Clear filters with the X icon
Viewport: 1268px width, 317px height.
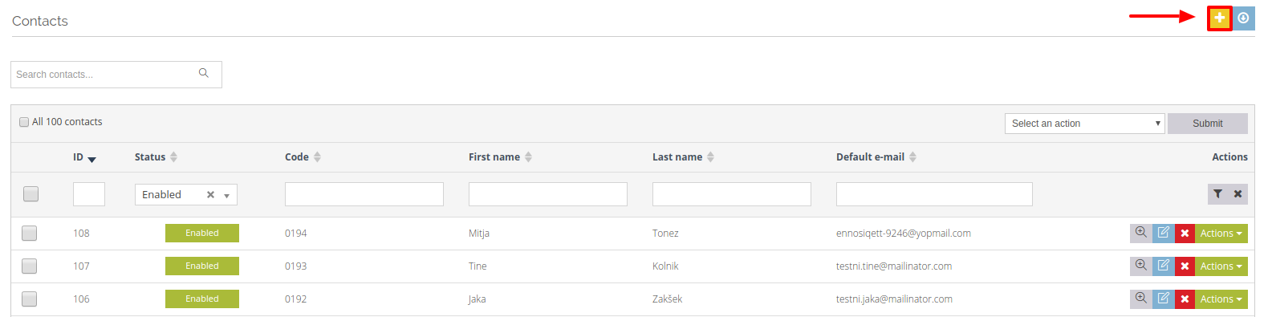(x=1238, y=194)
